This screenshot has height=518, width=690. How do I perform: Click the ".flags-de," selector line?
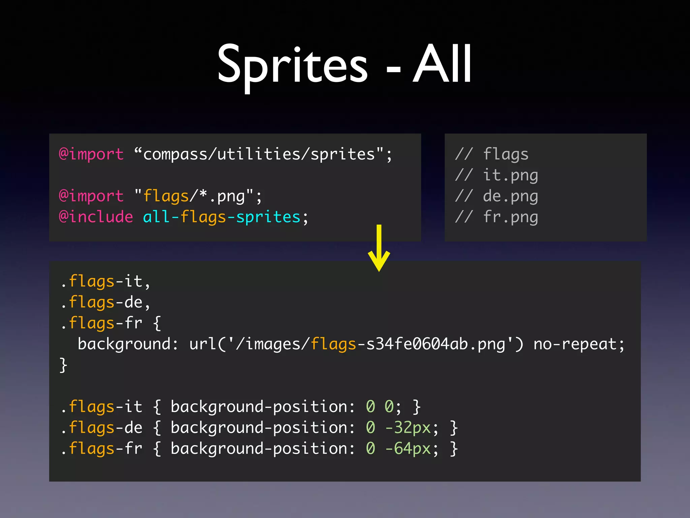105,303
